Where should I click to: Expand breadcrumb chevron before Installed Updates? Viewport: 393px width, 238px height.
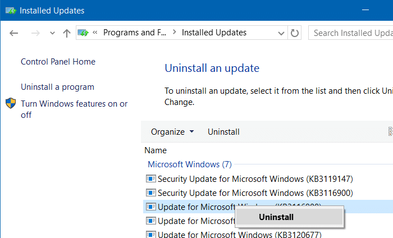175,32
